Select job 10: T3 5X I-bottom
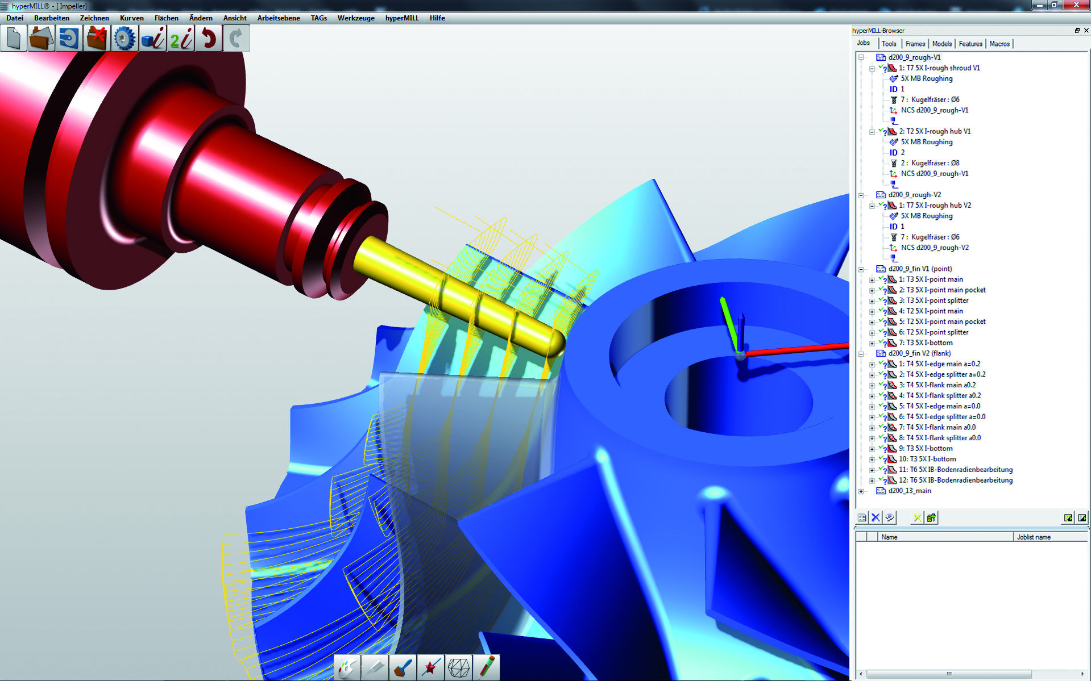Screen dimensions: 1091x681 (x=927, y=459)
